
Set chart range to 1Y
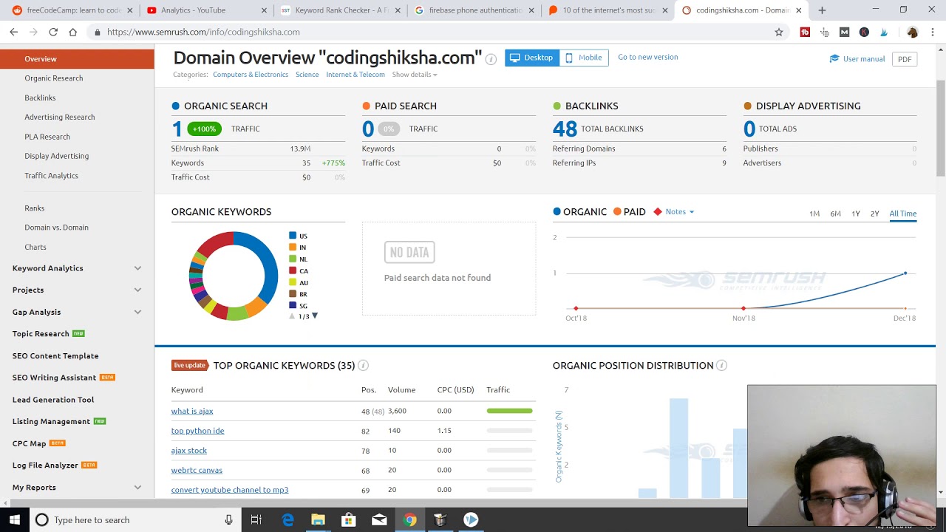[x=855, y=214]
